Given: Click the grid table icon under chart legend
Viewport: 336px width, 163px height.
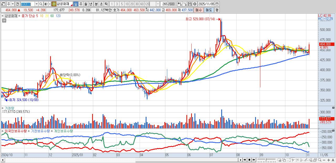Looking at the screenshot, I should (x=4, y=20).
